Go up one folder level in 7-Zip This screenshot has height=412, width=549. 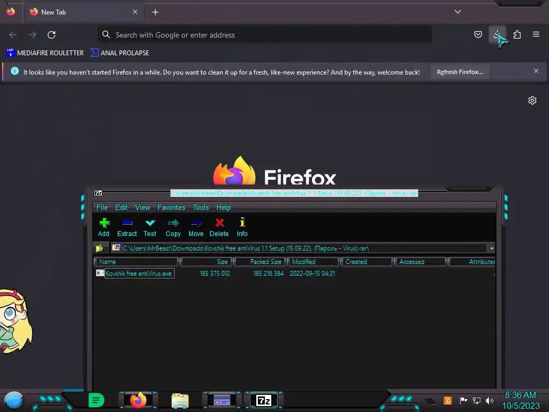pos(99,248)
